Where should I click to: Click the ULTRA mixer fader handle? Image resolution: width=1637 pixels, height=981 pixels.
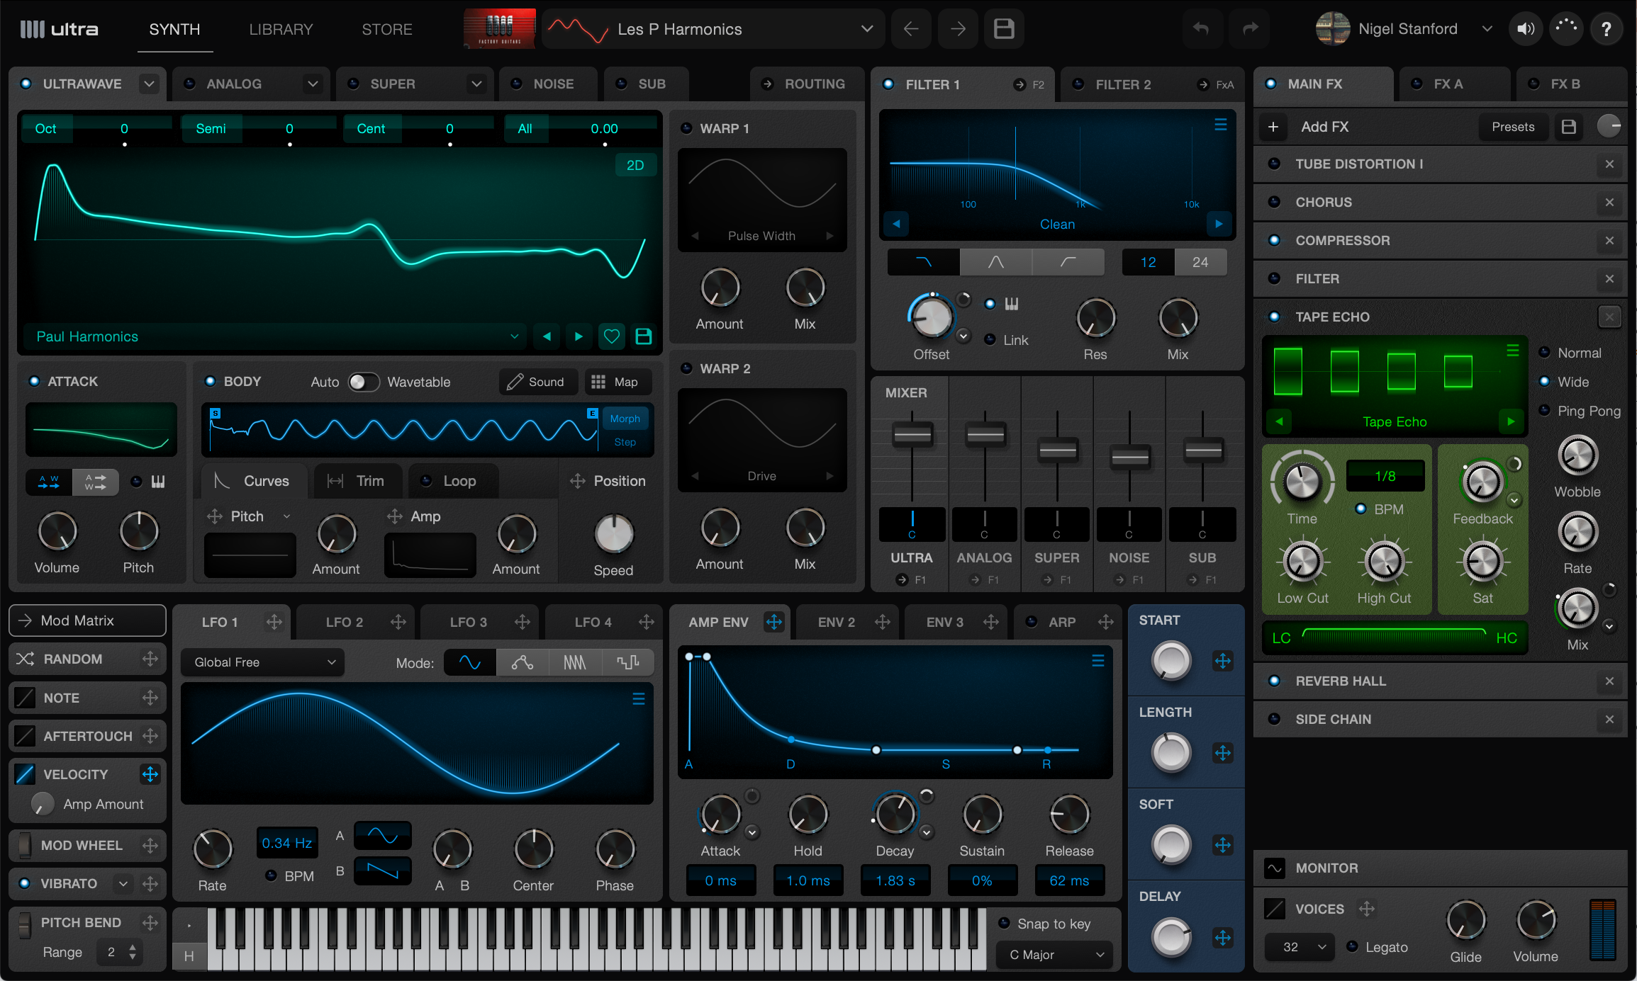912,433
